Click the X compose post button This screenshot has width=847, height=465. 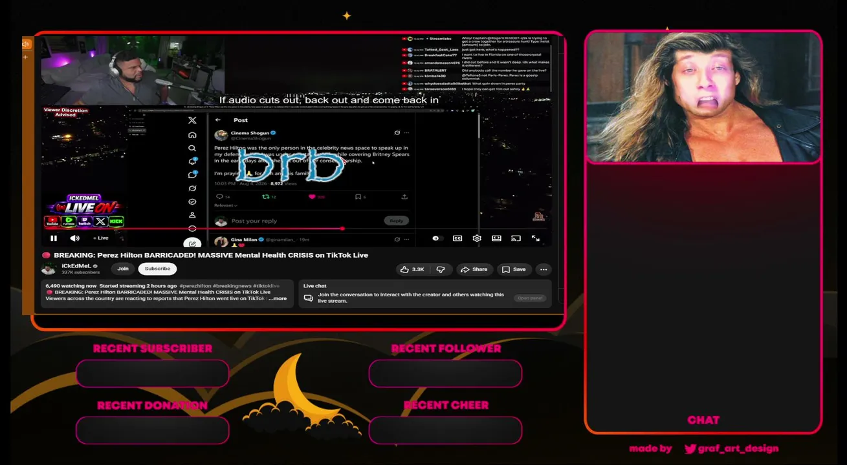tap(192, 243)
